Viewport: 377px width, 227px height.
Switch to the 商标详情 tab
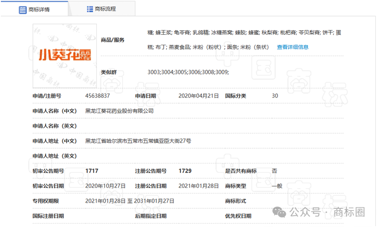(39, 10)
